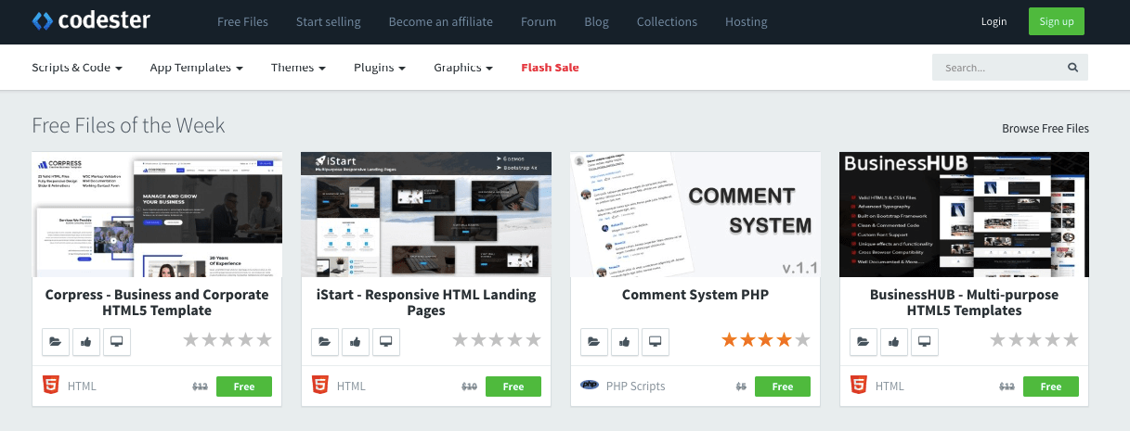This screenshot has width=1130, height=431.
Task: Click the search magnifier icon
Action: [x=1072, y=68]
